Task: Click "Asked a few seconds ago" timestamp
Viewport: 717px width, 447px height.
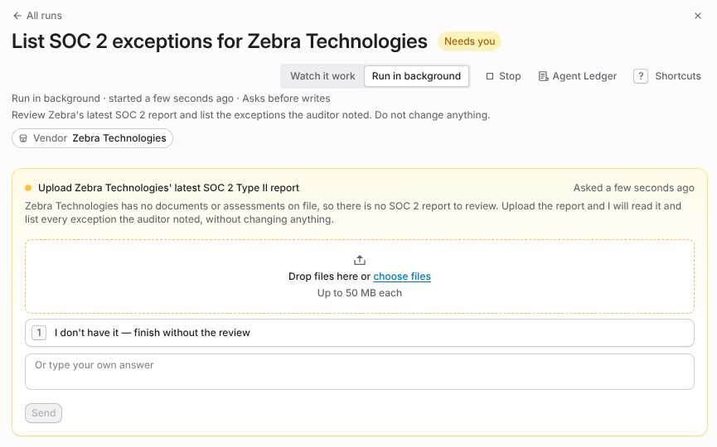Action: [634, 188]
